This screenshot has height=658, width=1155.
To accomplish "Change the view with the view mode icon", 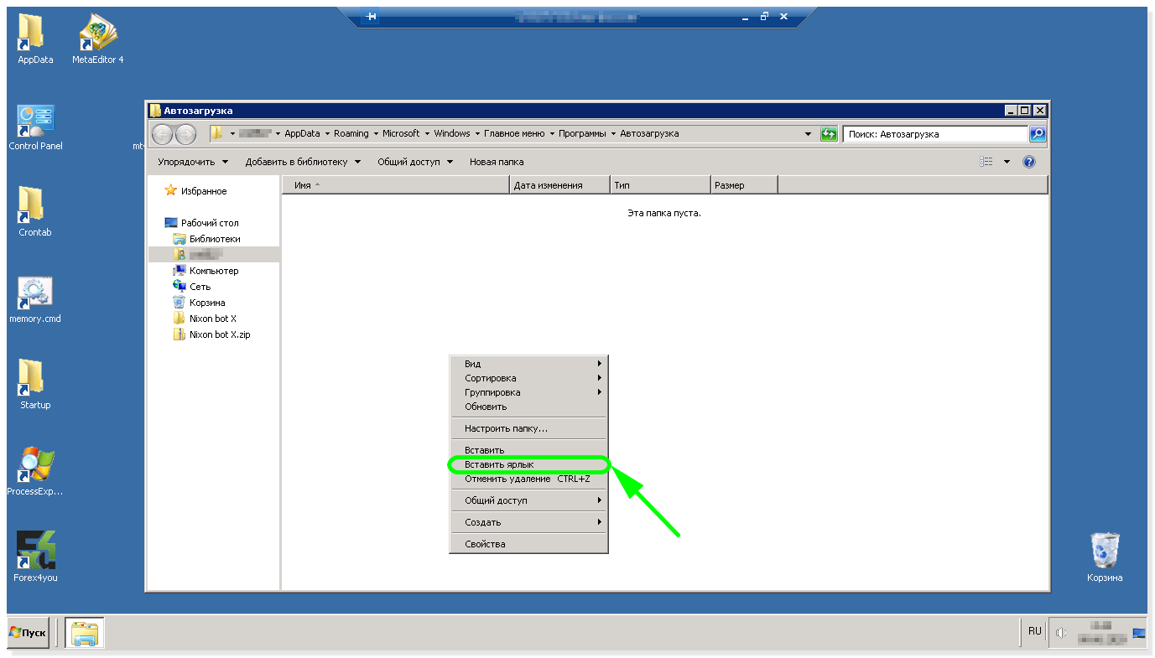I will [986, 162].
